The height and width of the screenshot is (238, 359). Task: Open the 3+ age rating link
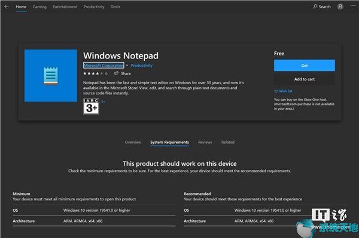103,101
